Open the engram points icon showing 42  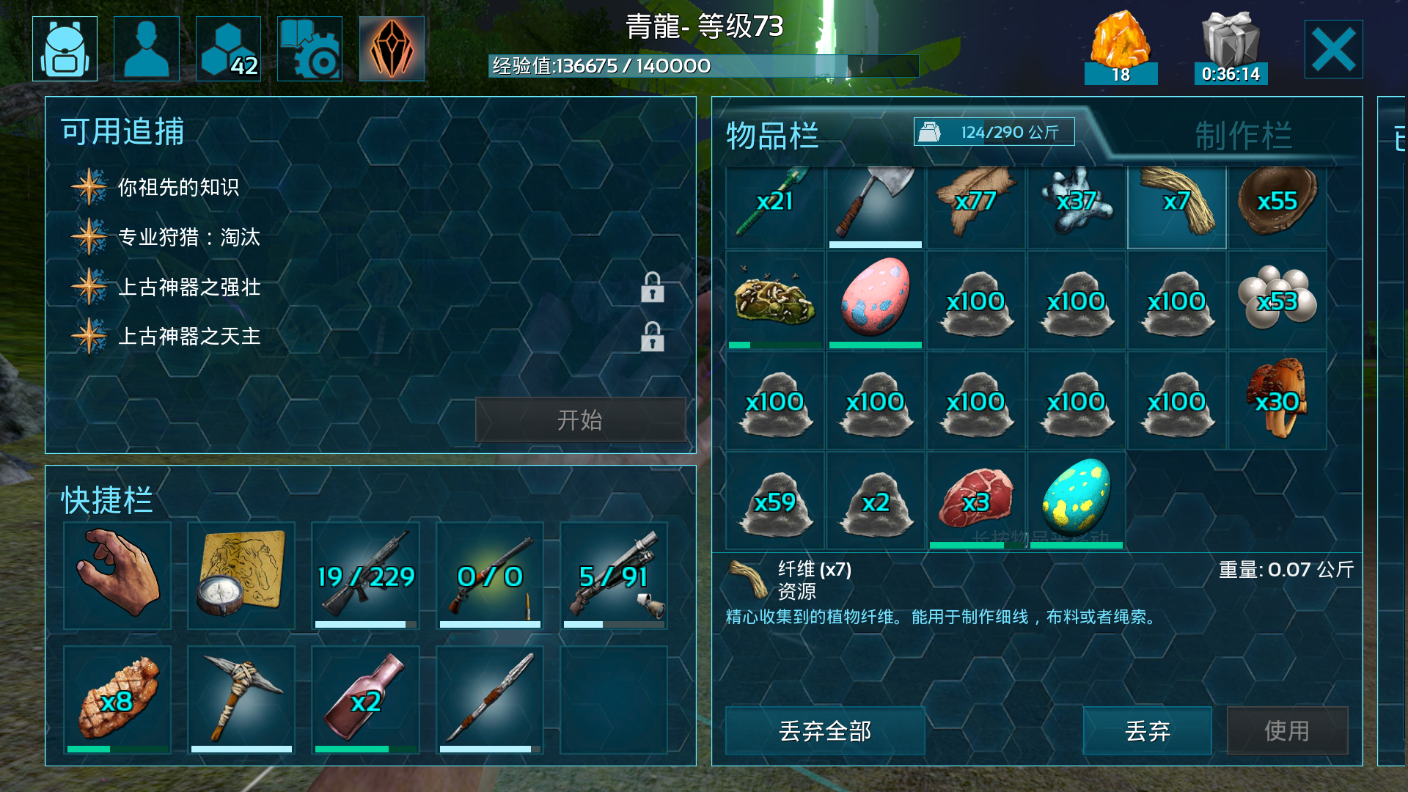point(228,48)
